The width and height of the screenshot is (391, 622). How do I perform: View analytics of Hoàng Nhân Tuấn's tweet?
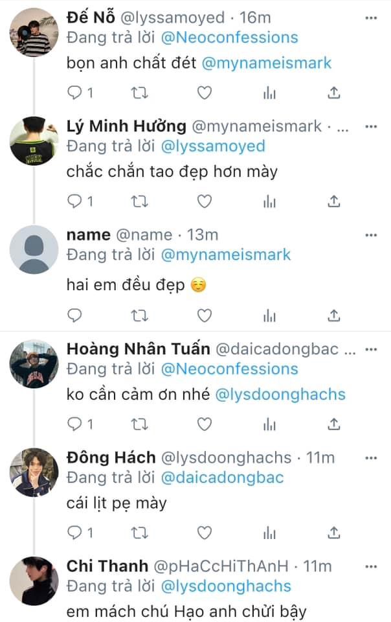[269, 424]
